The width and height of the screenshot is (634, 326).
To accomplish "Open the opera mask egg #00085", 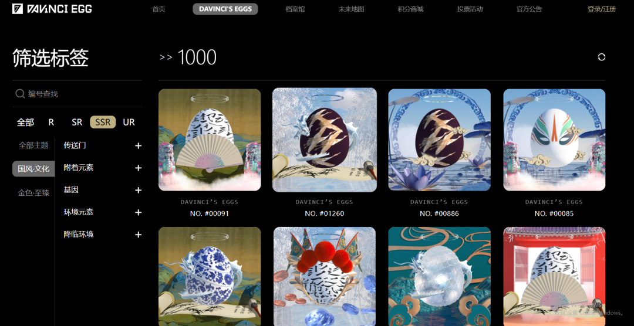I will click(554, 140).
